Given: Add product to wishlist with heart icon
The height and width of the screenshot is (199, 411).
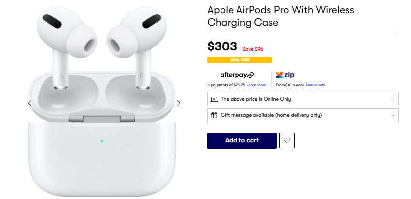Looking at the screenshot, I should click(287, 140).
